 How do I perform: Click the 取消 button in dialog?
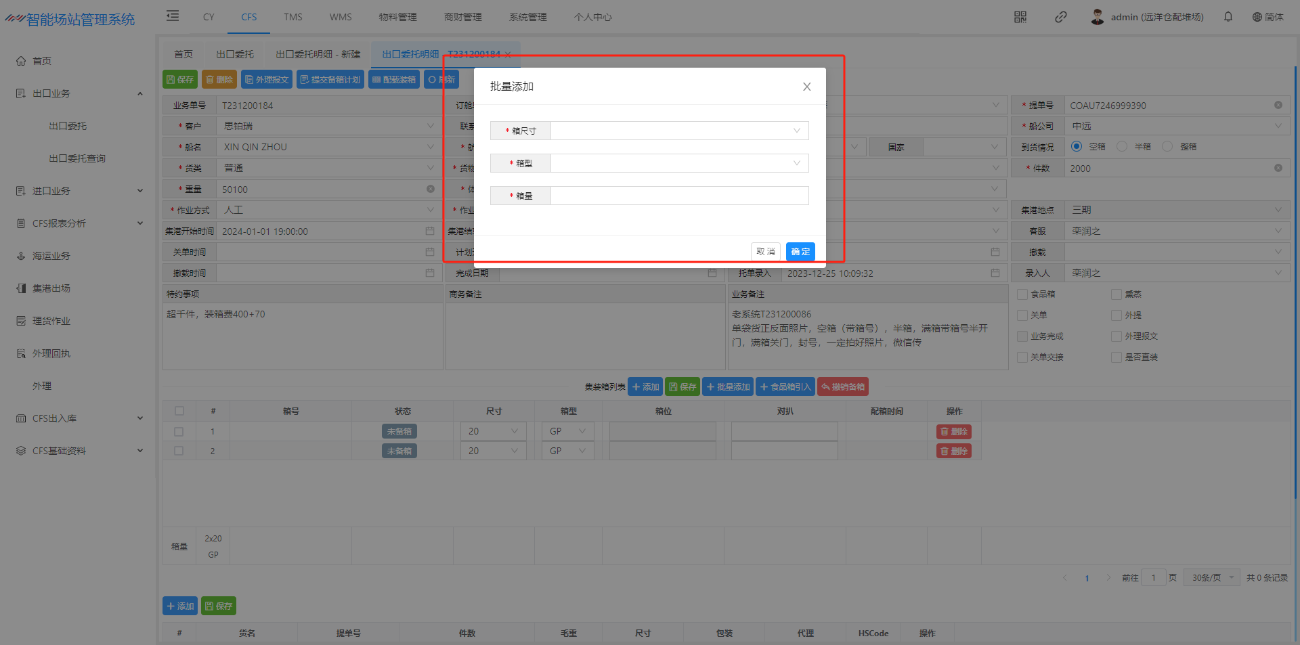[x=766, y=252]
